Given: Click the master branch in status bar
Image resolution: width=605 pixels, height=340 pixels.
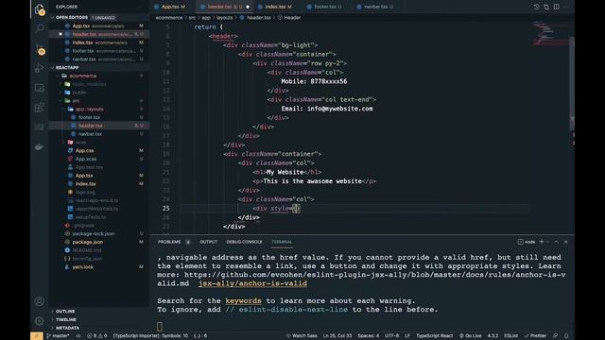Looking at the screenshot, I should point(59,336).
